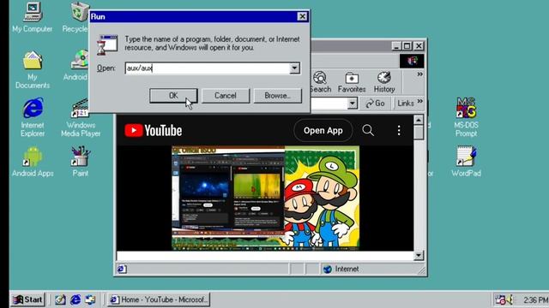Launch Internet Explorer from the quick launch bar
The height and width of the screenshot is (308, 549).
(x=75, y=299)
